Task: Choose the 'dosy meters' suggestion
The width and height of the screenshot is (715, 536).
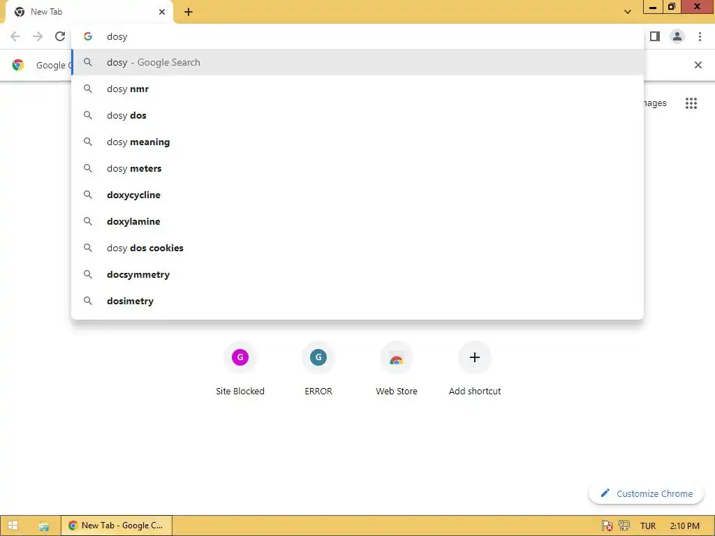Action: click(x=357, y=168)
